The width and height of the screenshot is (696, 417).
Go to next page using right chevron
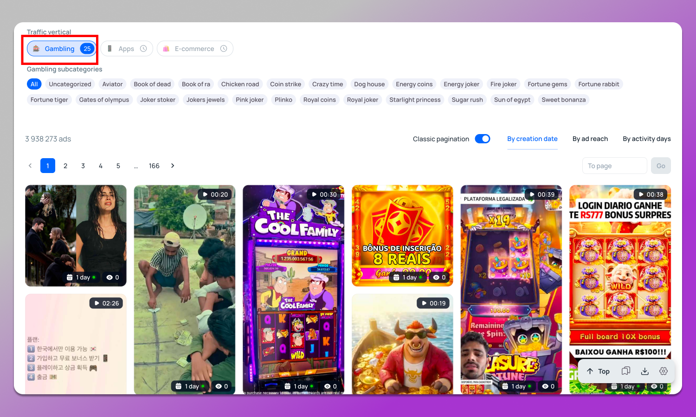(173, 166)
